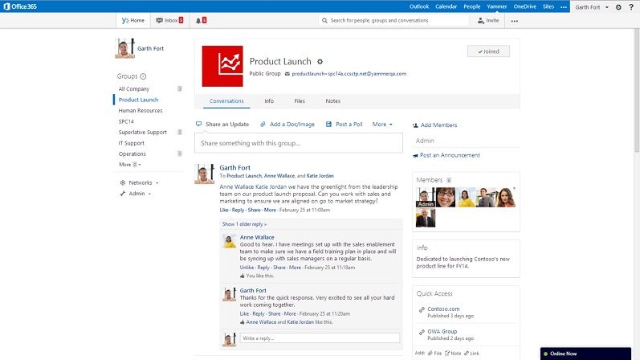Screen dimensions: 640x360
Task: Select SPC14 group
Action: tap(126, 122)
